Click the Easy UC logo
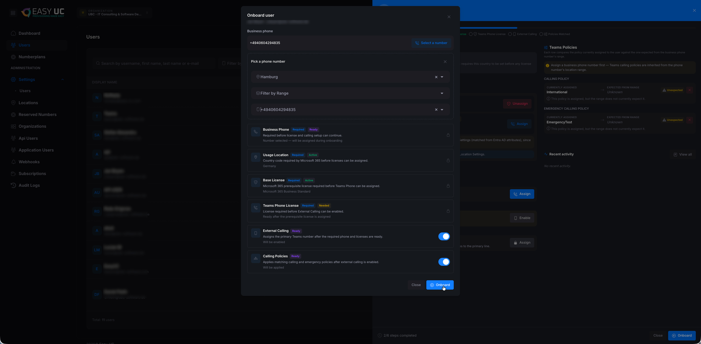Viewport: 701px width, 344px height. [x=43, y=13]
